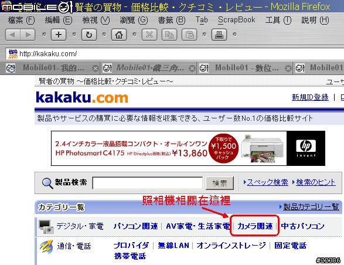Open the 中古パソコン category link
Image resolution: width=344 pixels, height=265 pixels.
click(x=302, y=226)
